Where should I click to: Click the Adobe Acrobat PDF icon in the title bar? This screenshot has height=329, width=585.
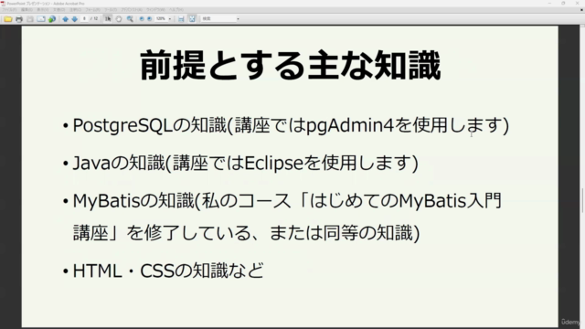(x=4, y=4)
